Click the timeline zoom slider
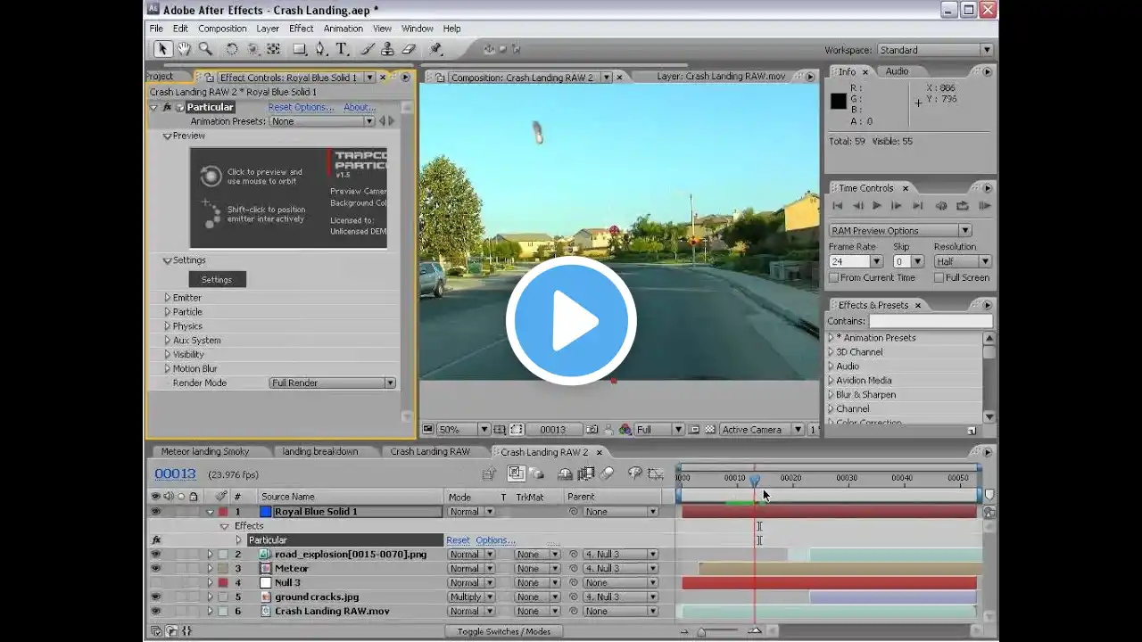The width and height of the screenshot is (1142, 642). (701, 632)
